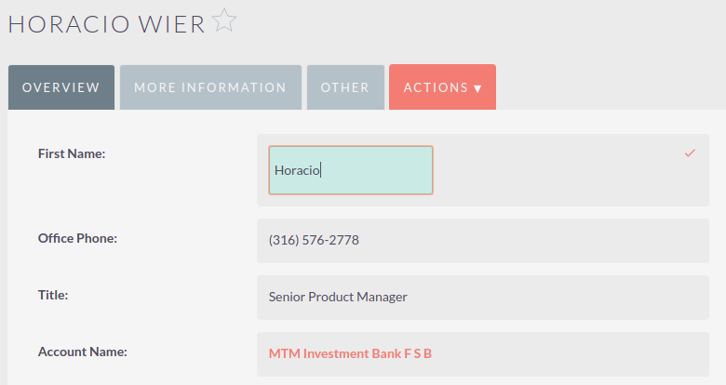Click the First Name label

pyautogui.click(x=72, y=153)
